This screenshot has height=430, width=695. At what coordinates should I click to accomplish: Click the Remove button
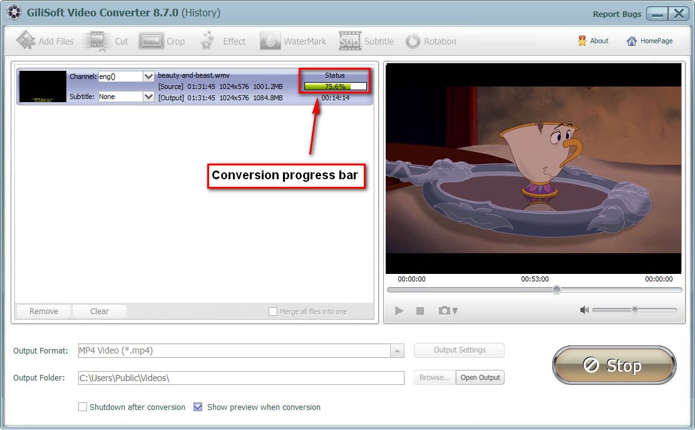click(43, 311)
